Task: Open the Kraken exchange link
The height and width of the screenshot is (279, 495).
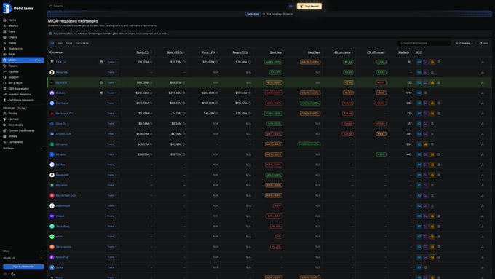Action: pos(60,93)
